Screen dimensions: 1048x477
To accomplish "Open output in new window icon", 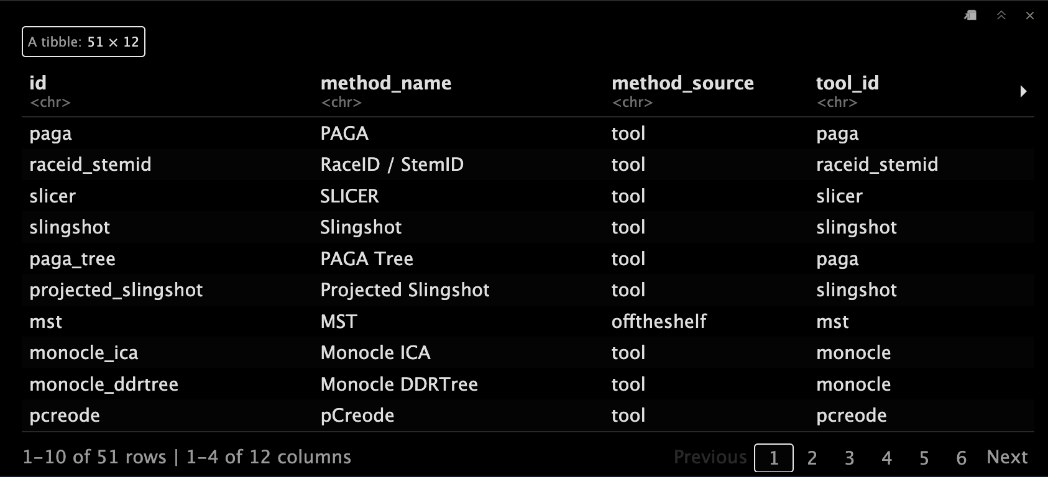I will 970,16.
